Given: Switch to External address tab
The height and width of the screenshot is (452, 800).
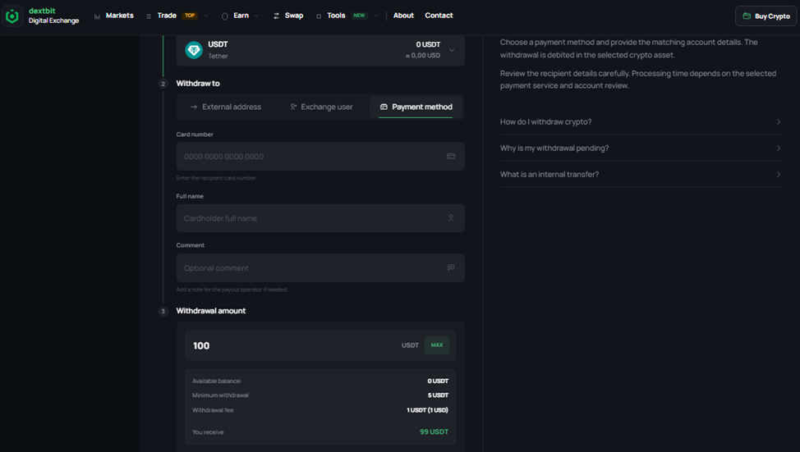Looking at the screenshot, I should (x=225, y=107).
